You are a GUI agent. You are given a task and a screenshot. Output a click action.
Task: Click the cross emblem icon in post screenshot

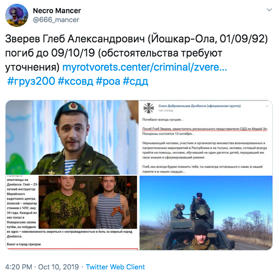point(148,108)
